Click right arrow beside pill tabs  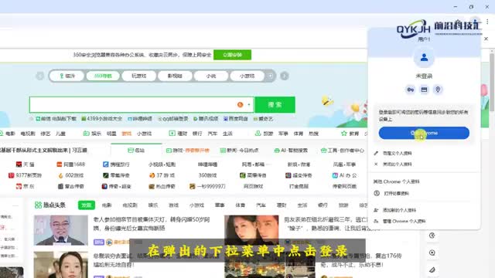(x=285, y=76)
